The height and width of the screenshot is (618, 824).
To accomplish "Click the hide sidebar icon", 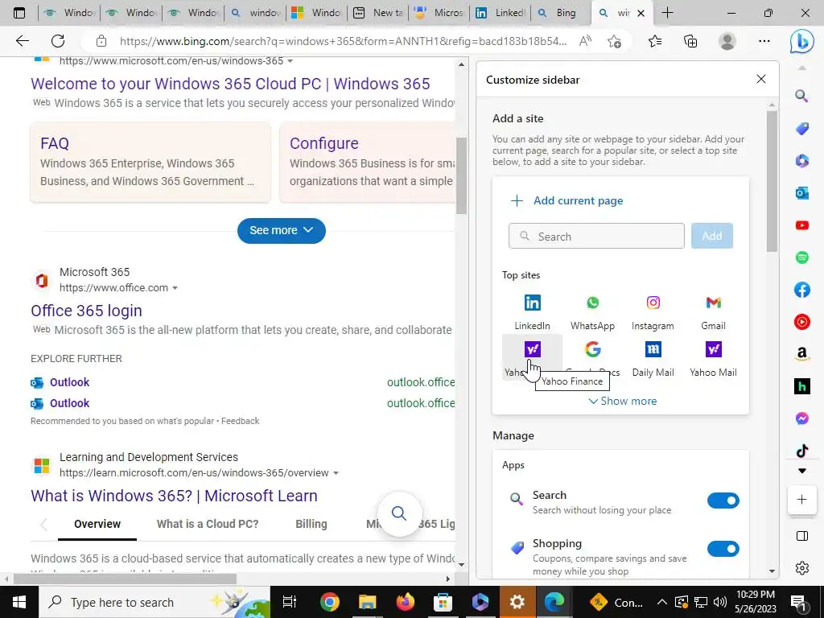I will tap(801, 535).
